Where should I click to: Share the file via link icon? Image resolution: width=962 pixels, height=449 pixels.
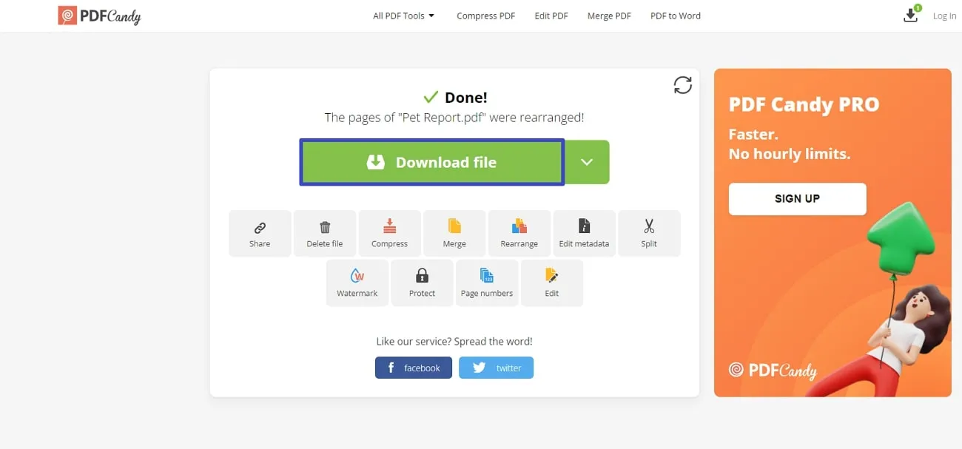pos(260,234)
